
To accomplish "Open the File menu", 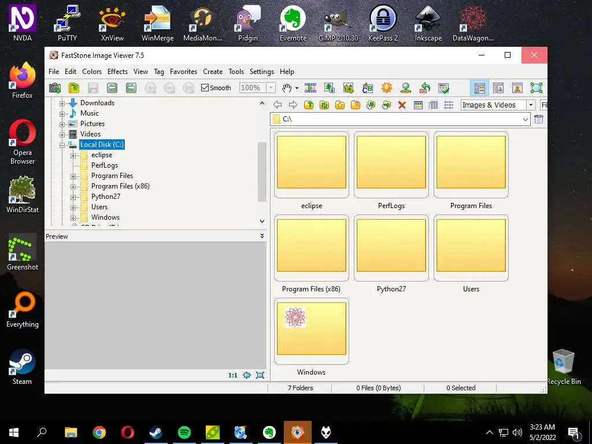I will point(54,71).
